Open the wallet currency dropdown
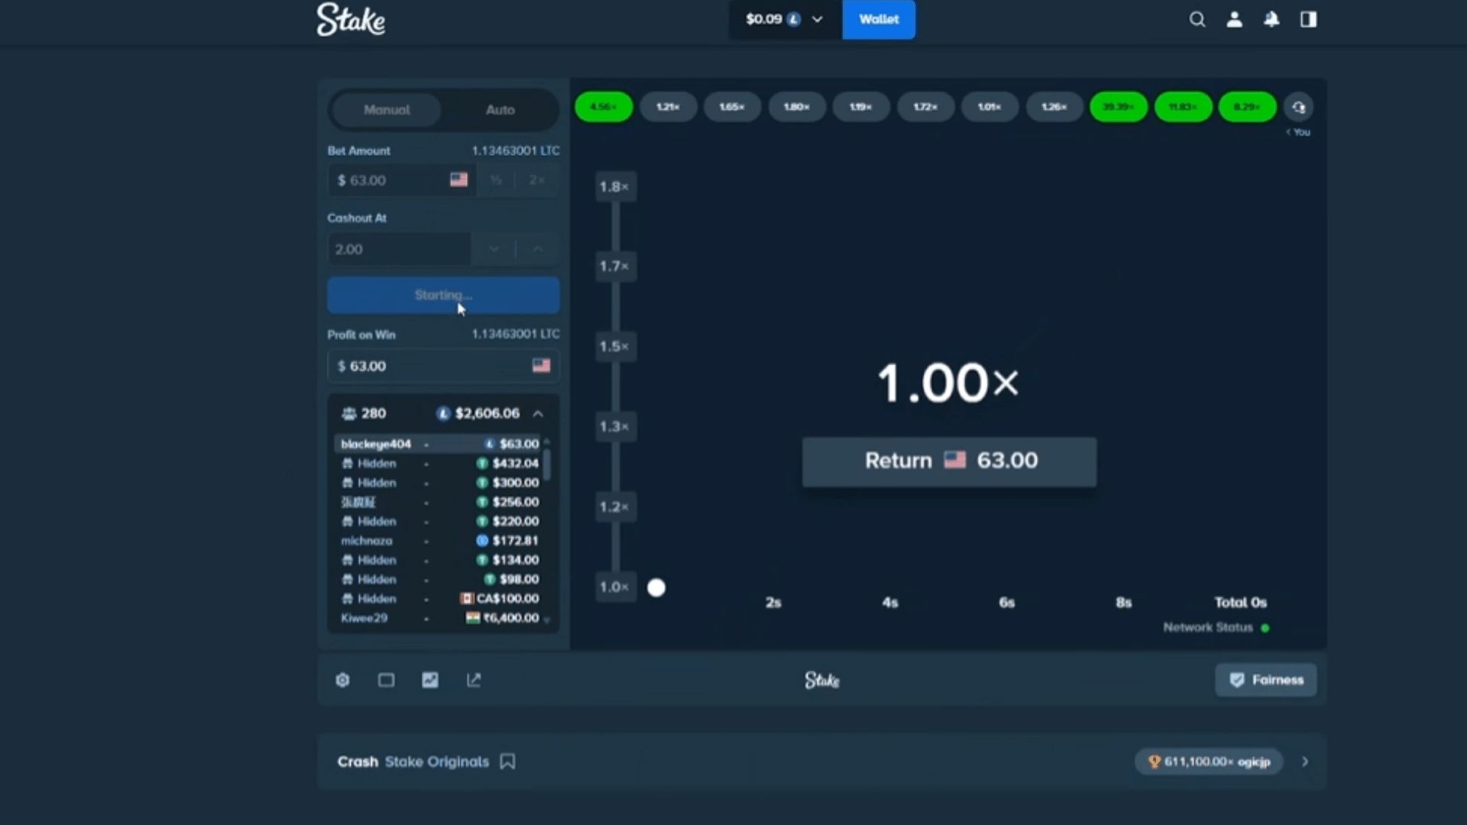 point(816,19)
